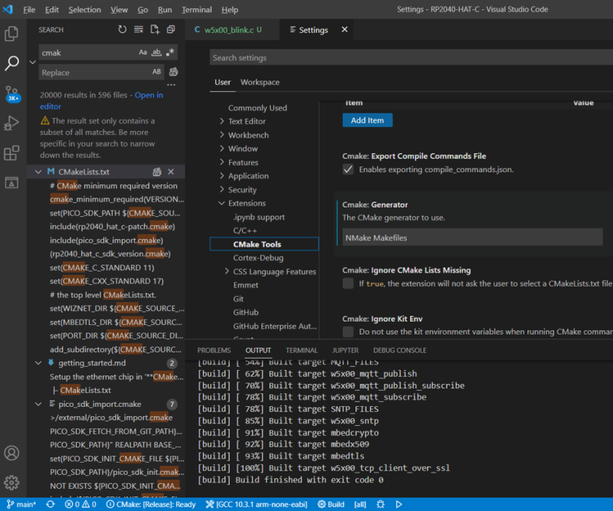Image resolution: width=613 pixels, height=511 pixels.
Task: Toggle Preserve Case in replace field
Action: pyautogui.click(x=157, y=72)
